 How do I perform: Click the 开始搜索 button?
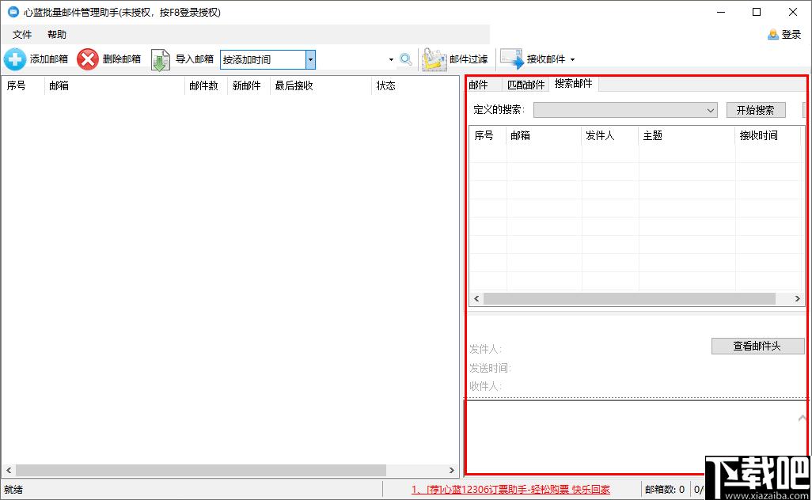[756, 110]
